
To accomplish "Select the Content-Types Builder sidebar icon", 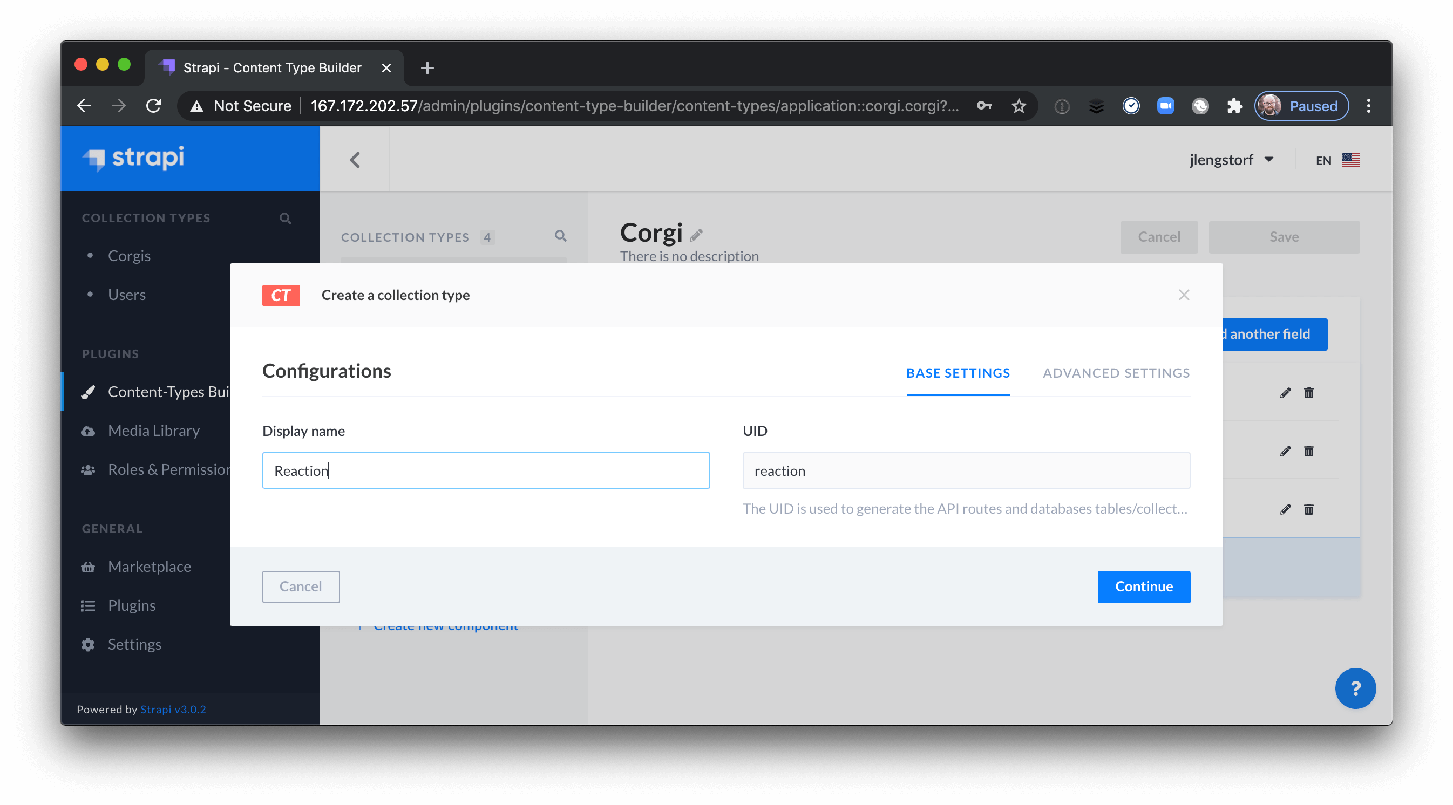I will pos(89,391).
